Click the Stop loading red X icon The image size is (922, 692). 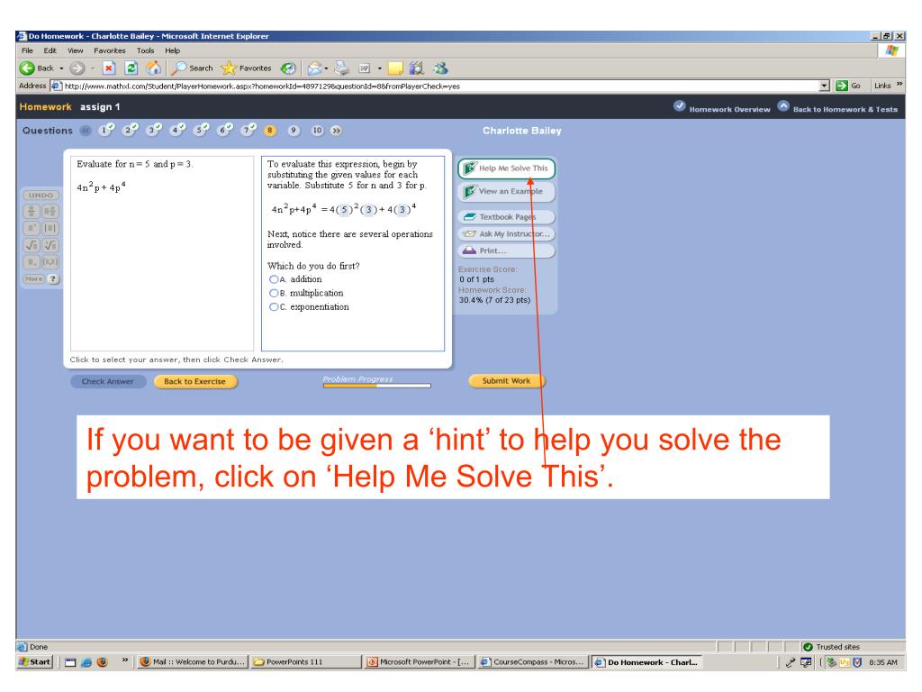(x=109, y=68)
